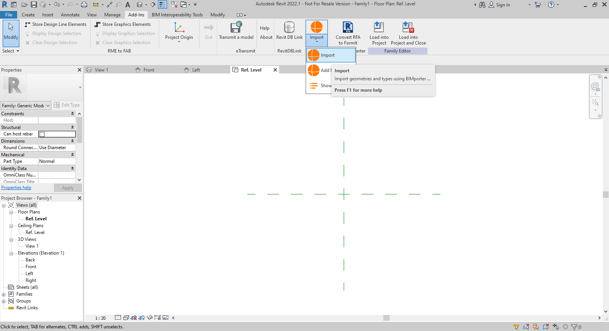Toggle Select Elements by Face in status bar
Image resolution: width=609 pixels, height=331 pixels.
tap(546, 326)
